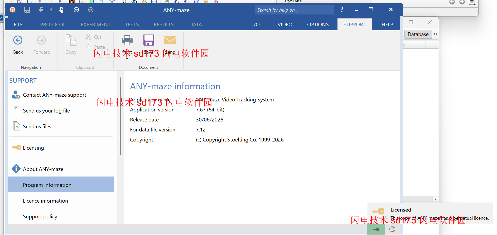Switch to the DATA tab
The height and width of the screenshot is (235, 497).
click(x=196, y=25)
